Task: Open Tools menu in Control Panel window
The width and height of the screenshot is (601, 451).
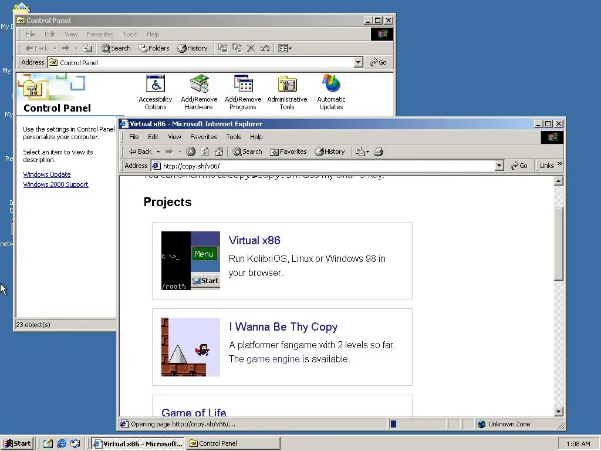Action: click(130, 34)
